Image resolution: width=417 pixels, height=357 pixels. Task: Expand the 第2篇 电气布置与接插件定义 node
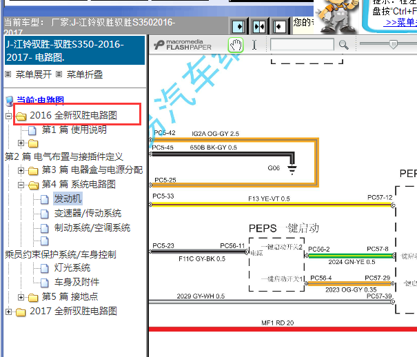point(21,143)
